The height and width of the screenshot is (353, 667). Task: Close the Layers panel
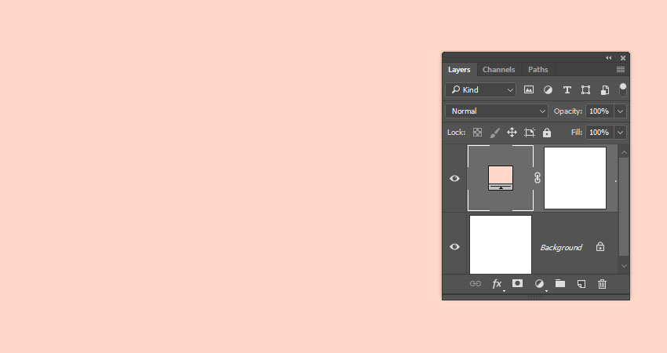point(623,58)
